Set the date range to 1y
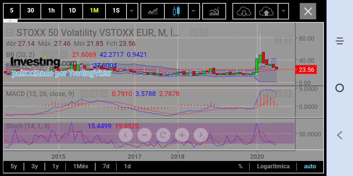The width and height of the screenshot is (353, 176). click(56, 166)
